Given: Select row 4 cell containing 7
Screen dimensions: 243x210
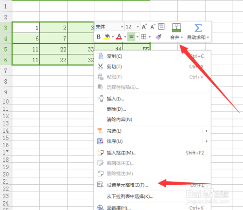Looking at the screenshot, I should point(53,38).
